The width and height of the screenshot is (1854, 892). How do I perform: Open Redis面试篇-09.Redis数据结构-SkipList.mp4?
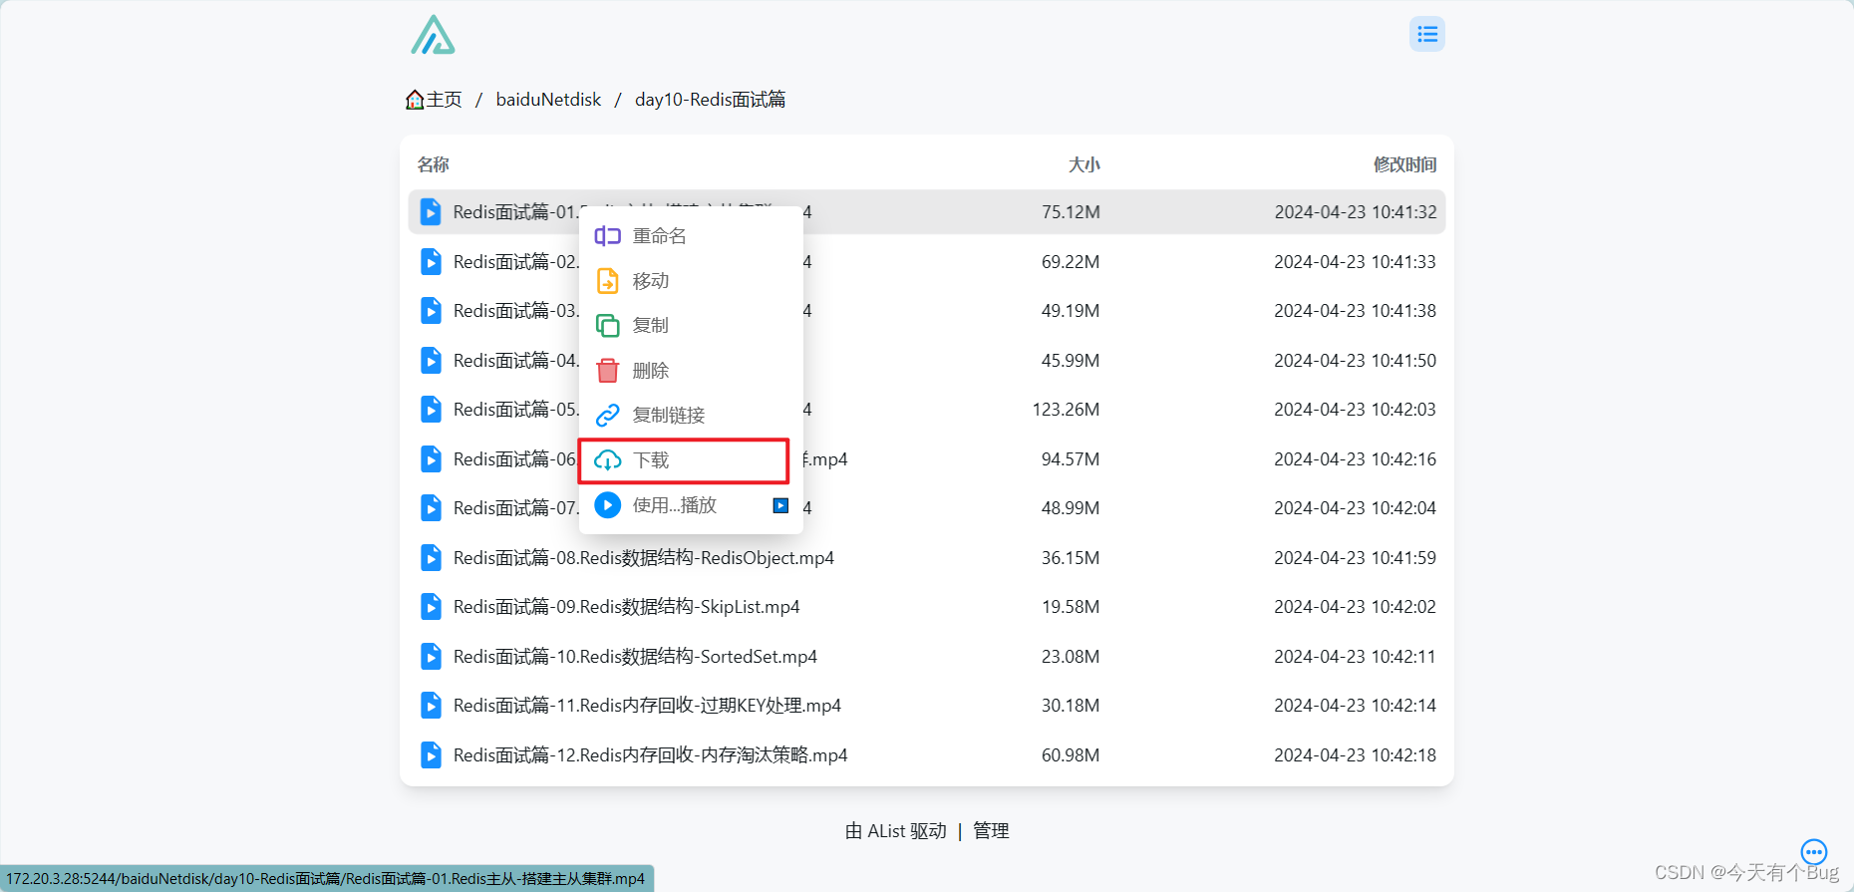[x=626, y=607]
